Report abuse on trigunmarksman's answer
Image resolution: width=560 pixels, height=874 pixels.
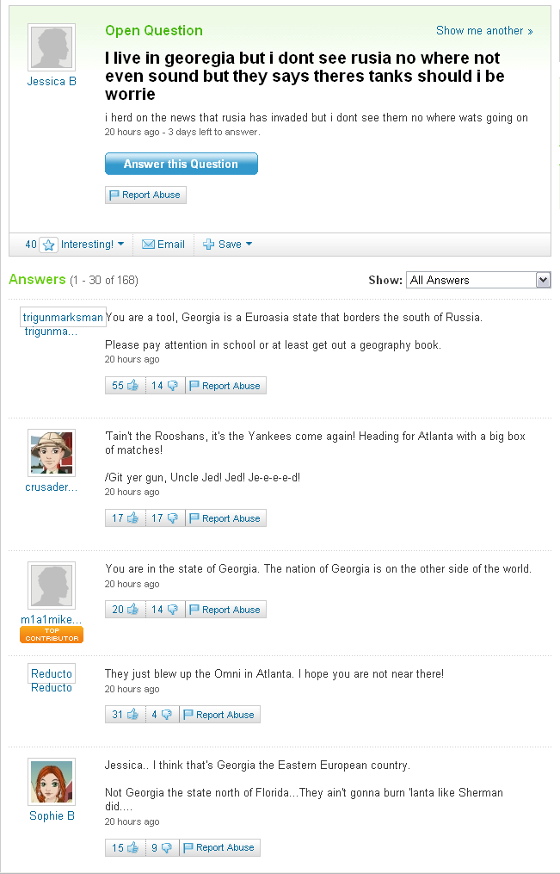[x=225, y=386]
